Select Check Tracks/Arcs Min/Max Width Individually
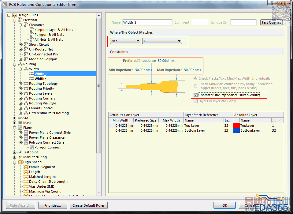 [195, 78]
